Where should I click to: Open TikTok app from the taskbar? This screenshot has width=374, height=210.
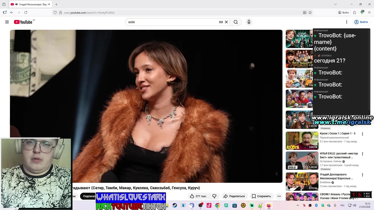pyautogui.click(x=209, y=205)
